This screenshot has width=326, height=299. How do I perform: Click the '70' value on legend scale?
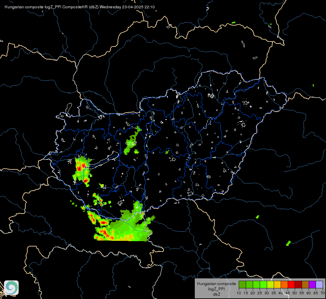point(323,293)
